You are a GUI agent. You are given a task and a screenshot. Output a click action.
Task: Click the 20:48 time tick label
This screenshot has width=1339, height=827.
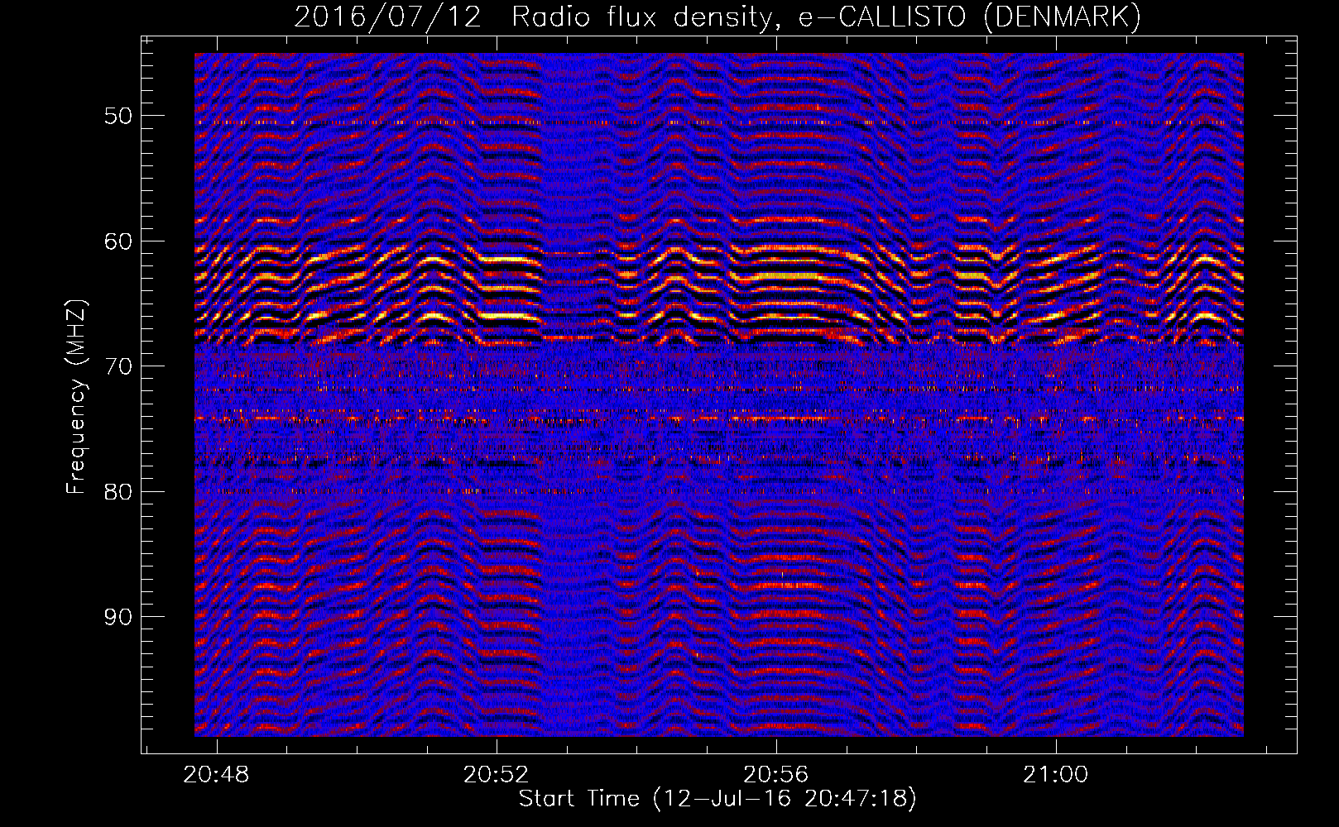[x=216, y=775]
